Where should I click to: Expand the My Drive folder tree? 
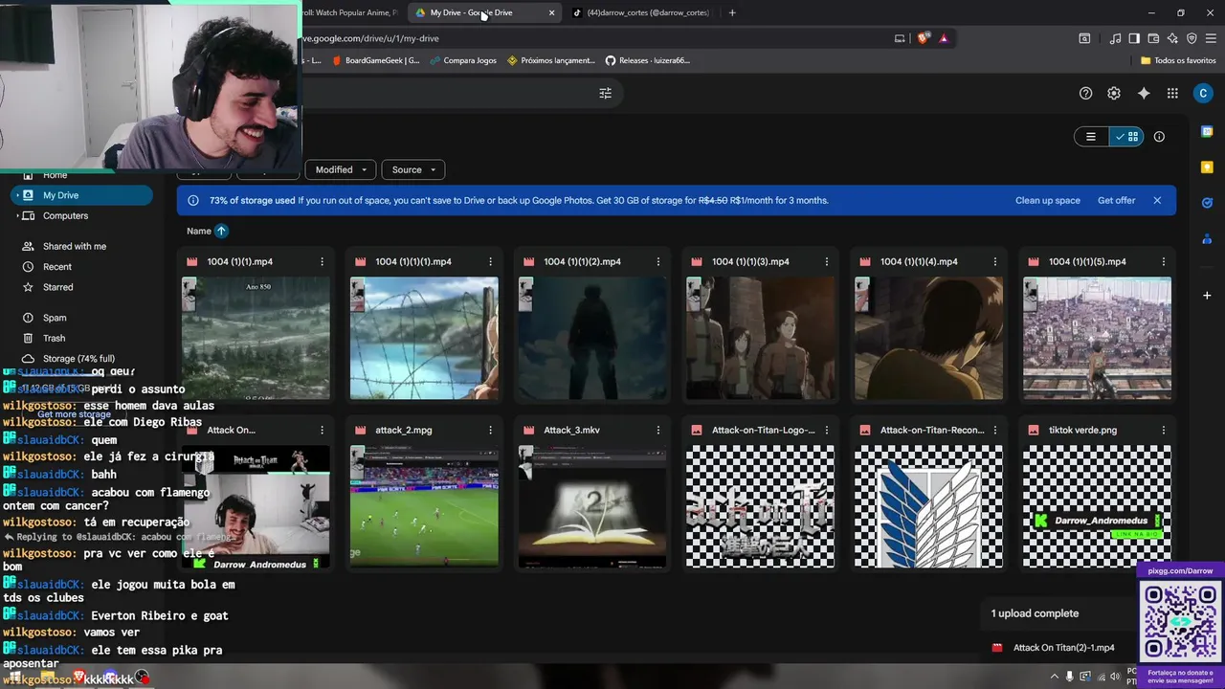tap(18, 195)
